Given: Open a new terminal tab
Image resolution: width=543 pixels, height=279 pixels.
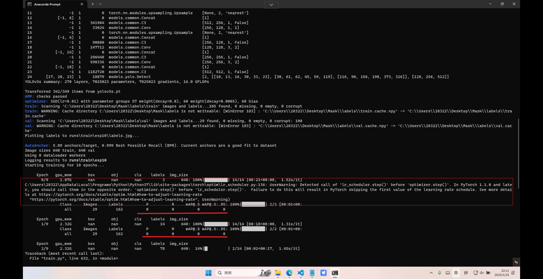Looking at the screenshot, I should click(x=92, y=4).
